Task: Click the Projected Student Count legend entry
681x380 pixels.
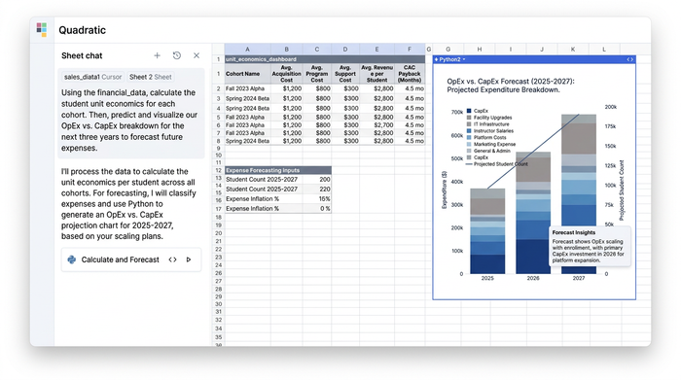Action: (497, 164)
